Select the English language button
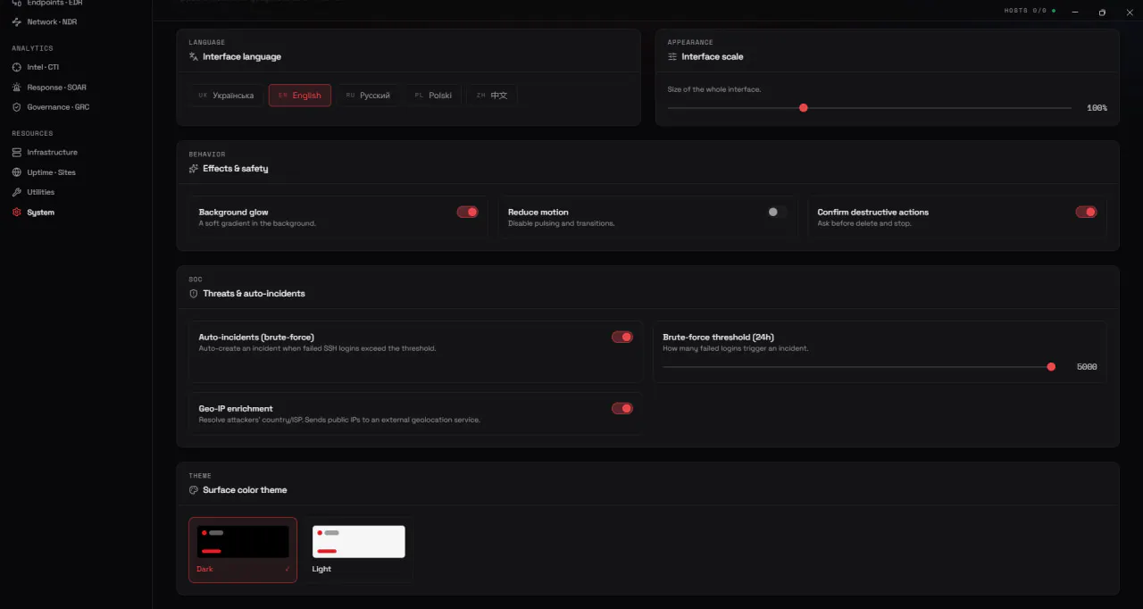 (300, 96)
